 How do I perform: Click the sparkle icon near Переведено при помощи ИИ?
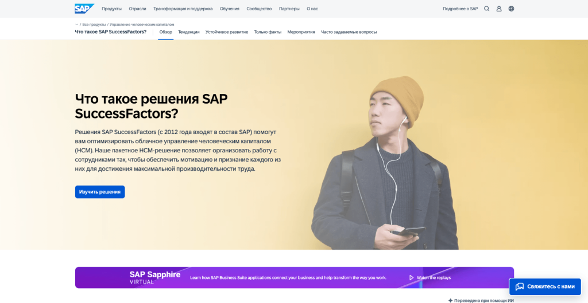point(450,300)
